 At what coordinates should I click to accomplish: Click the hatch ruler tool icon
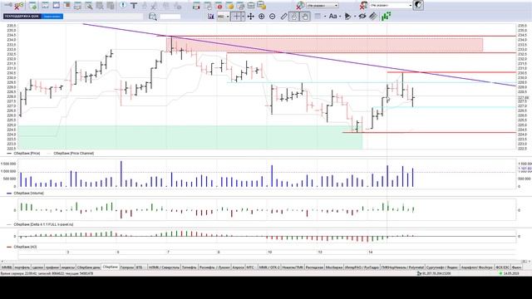(x=373, y=17)
